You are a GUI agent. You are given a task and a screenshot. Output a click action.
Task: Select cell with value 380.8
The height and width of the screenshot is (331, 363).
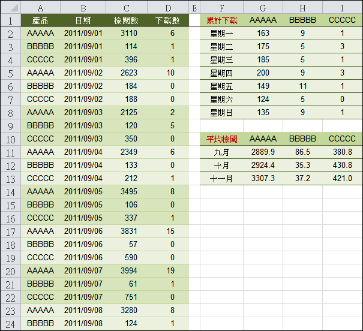pyautogui.click(x=342, y=152)
